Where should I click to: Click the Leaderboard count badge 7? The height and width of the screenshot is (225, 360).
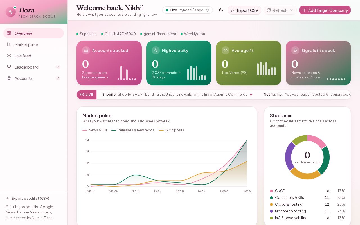coord(58,67)
